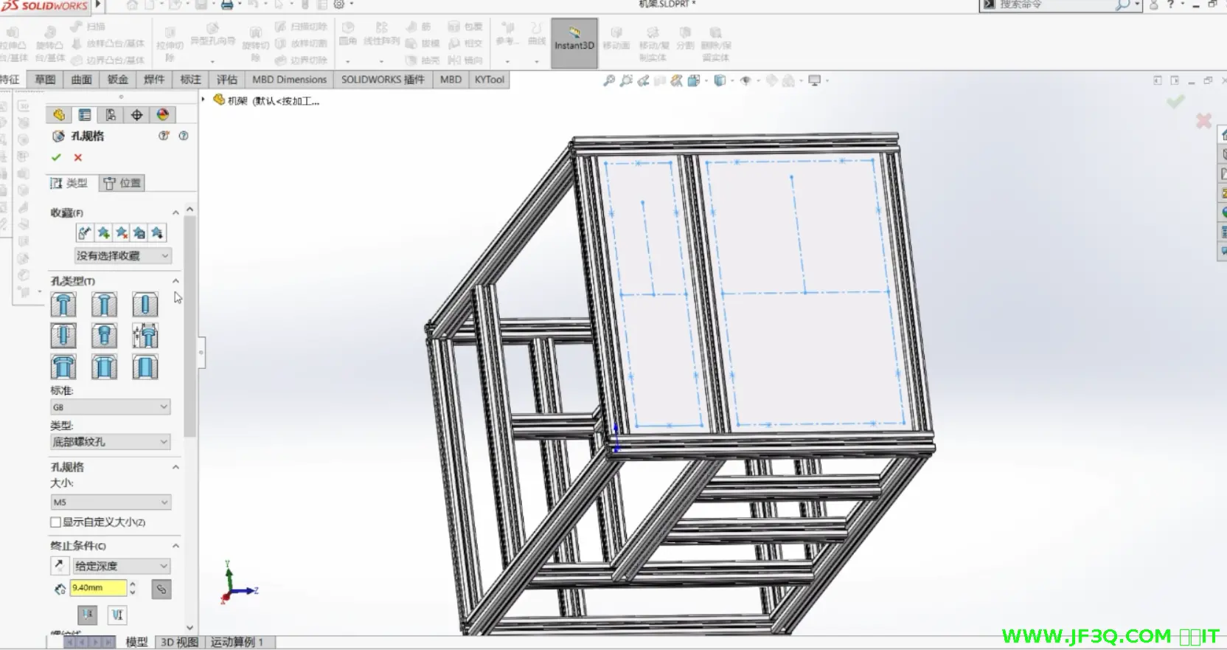Open the 评估 ribbon tab
Image resolution: width=1227 pixels, height=650 pixels.
pos(226,80)
